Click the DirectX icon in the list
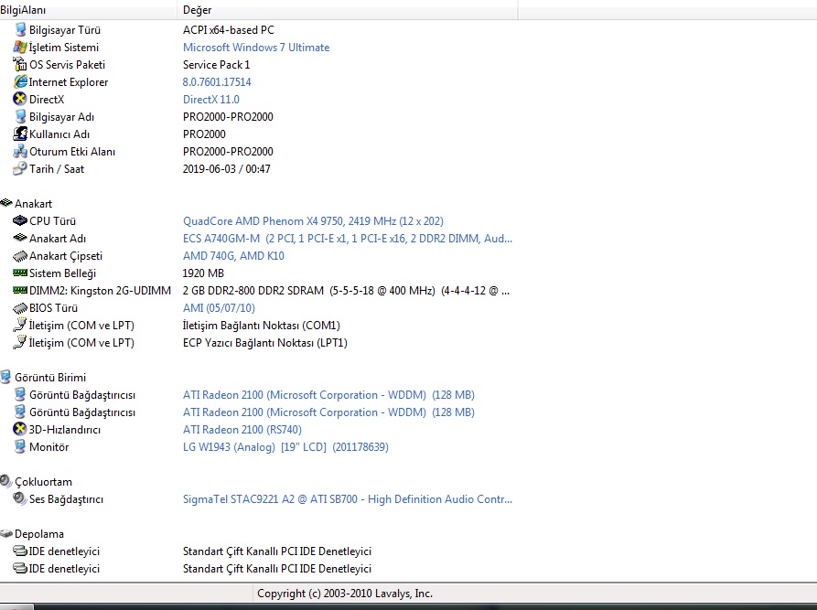The image size is (817, 610). (20, 99)
